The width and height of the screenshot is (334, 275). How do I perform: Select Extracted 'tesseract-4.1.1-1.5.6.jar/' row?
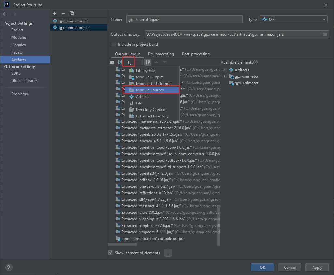(x=168, y=206)
